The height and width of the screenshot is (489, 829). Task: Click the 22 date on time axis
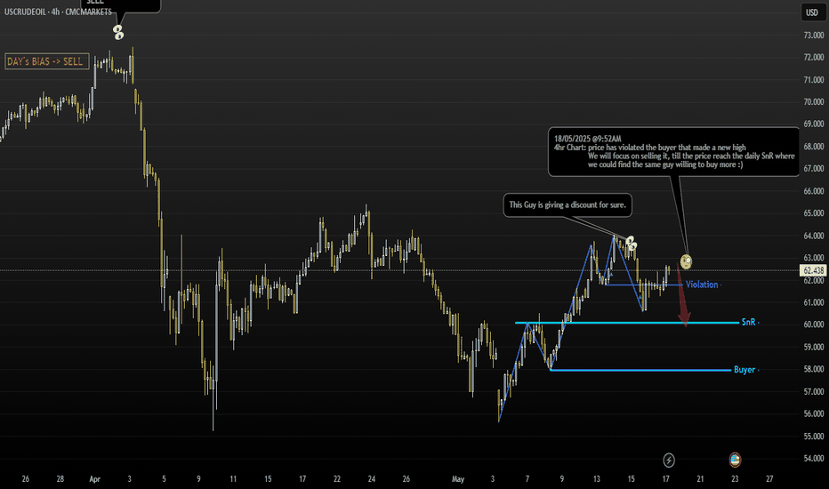[337, 479]
